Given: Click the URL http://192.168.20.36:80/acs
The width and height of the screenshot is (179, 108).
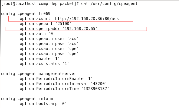Looking at the screenshot, I should pos(87,19).
